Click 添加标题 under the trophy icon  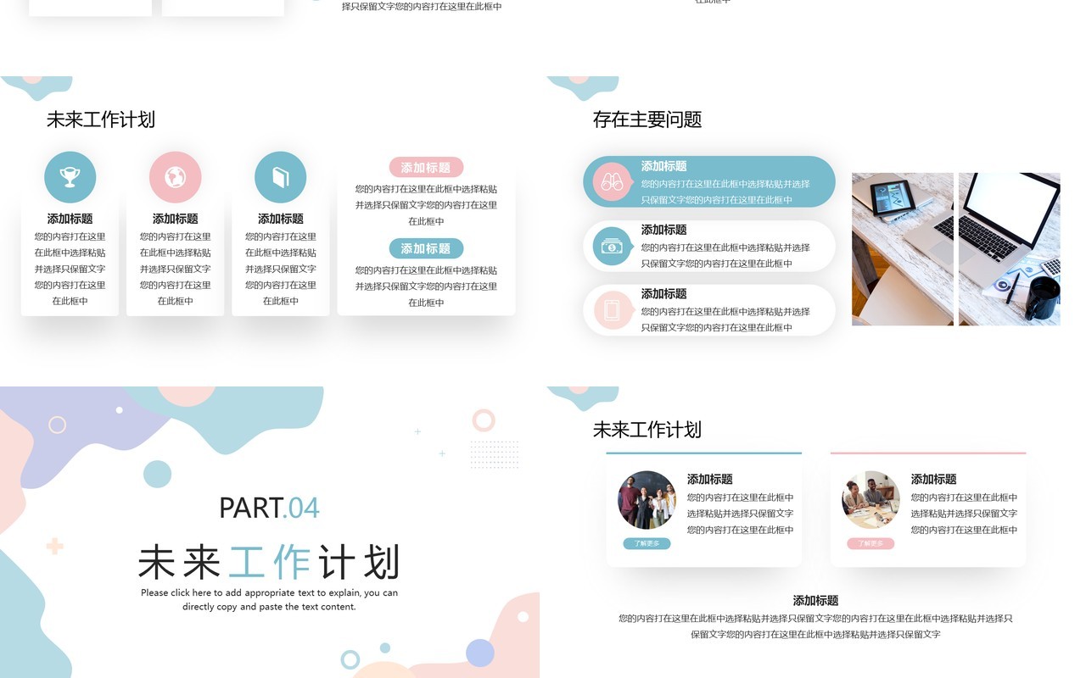(70, 219)
